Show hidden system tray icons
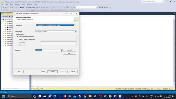Image resolution: width=176 pixels, height=99 pixels. pos(132,96)
